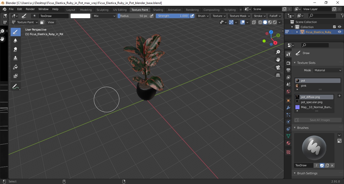344x184 pixels.
Task: Open the Brush settings dropdown
Action: pyautogui.click(x=203, y=16)
